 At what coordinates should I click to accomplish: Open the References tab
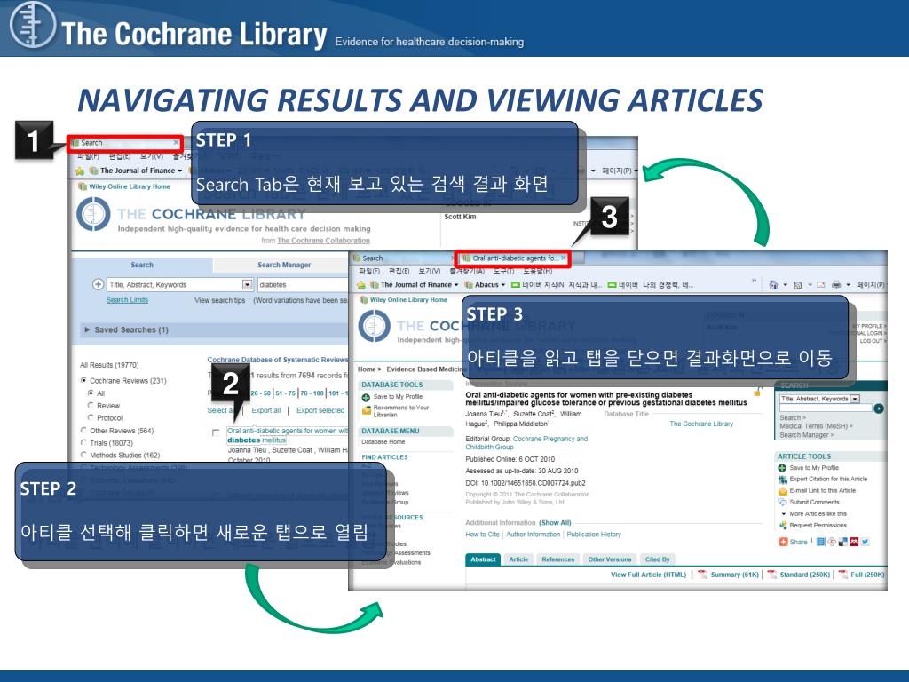pos(557,559)
